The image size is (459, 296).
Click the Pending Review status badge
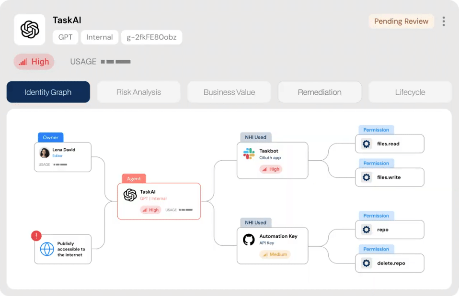[x=401, y=22]
